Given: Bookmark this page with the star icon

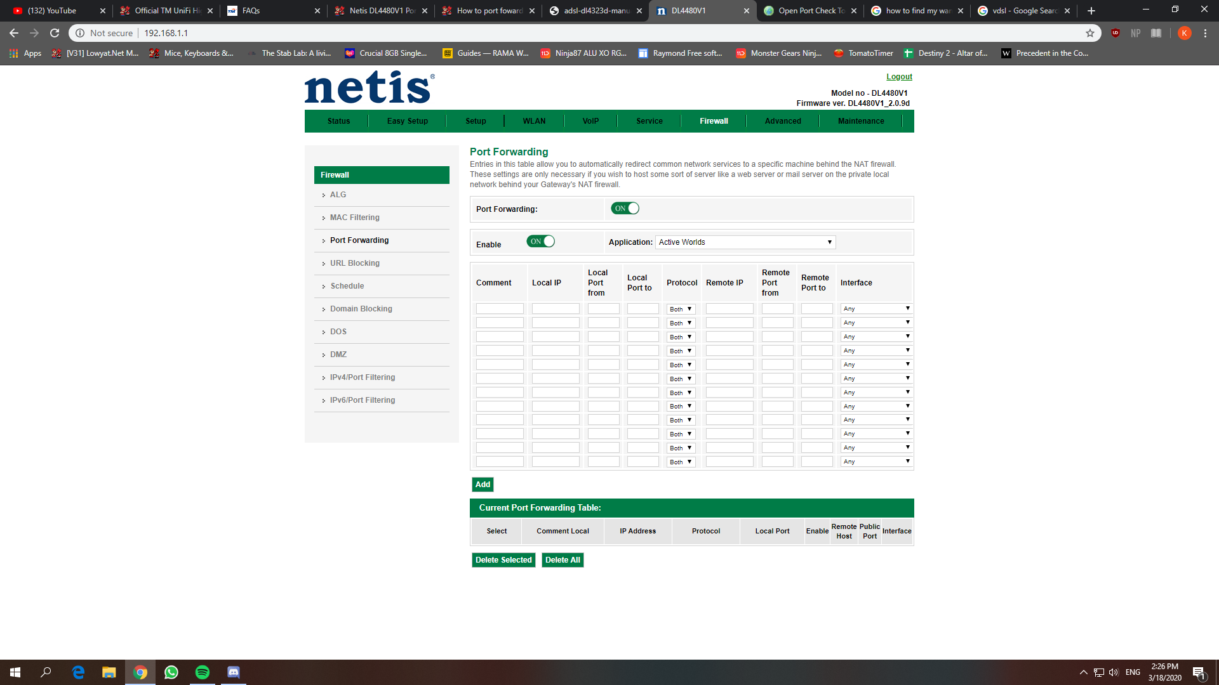Looking at the screenshot, I should [x=1090, y=33].
